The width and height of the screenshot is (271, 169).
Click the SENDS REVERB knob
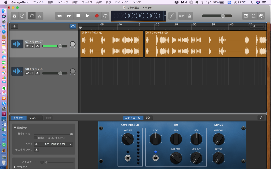click(x=219, y=158)
